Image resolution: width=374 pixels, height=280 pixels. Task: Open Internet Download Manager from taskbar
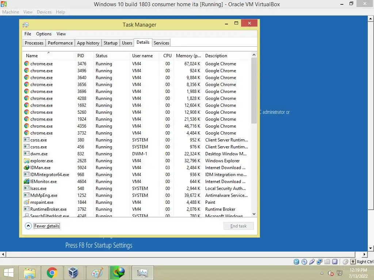[119, 273]
